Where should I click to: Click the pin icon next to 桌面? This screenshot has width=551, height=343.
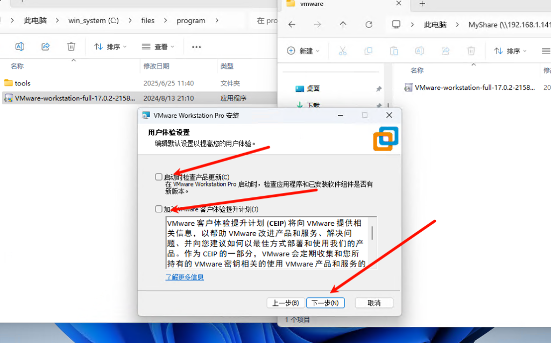point(378,89)
